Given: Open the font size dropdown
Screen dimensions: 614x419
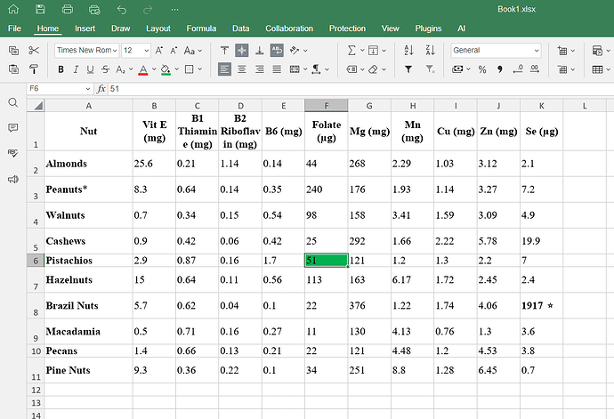Looking at the screenshot, I should 146,51.
